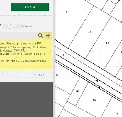
Task: Select parcel 59 road strip
Action: 96,81
